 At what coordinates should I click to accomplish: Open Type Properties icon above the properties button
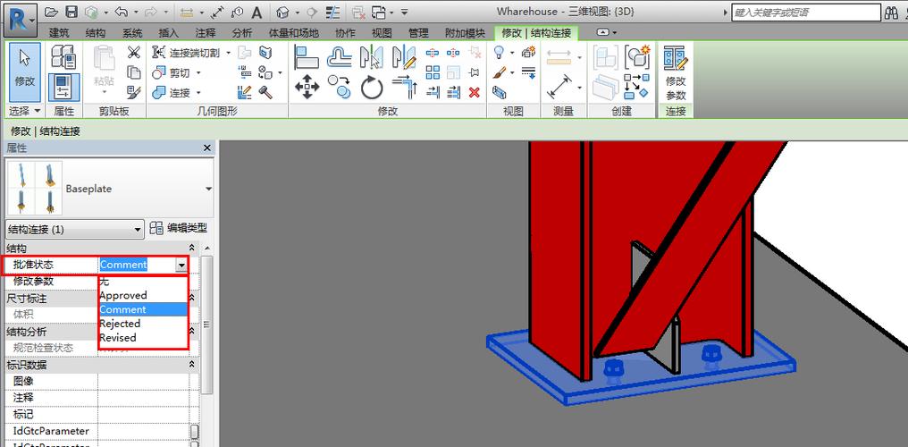point(63,56)
